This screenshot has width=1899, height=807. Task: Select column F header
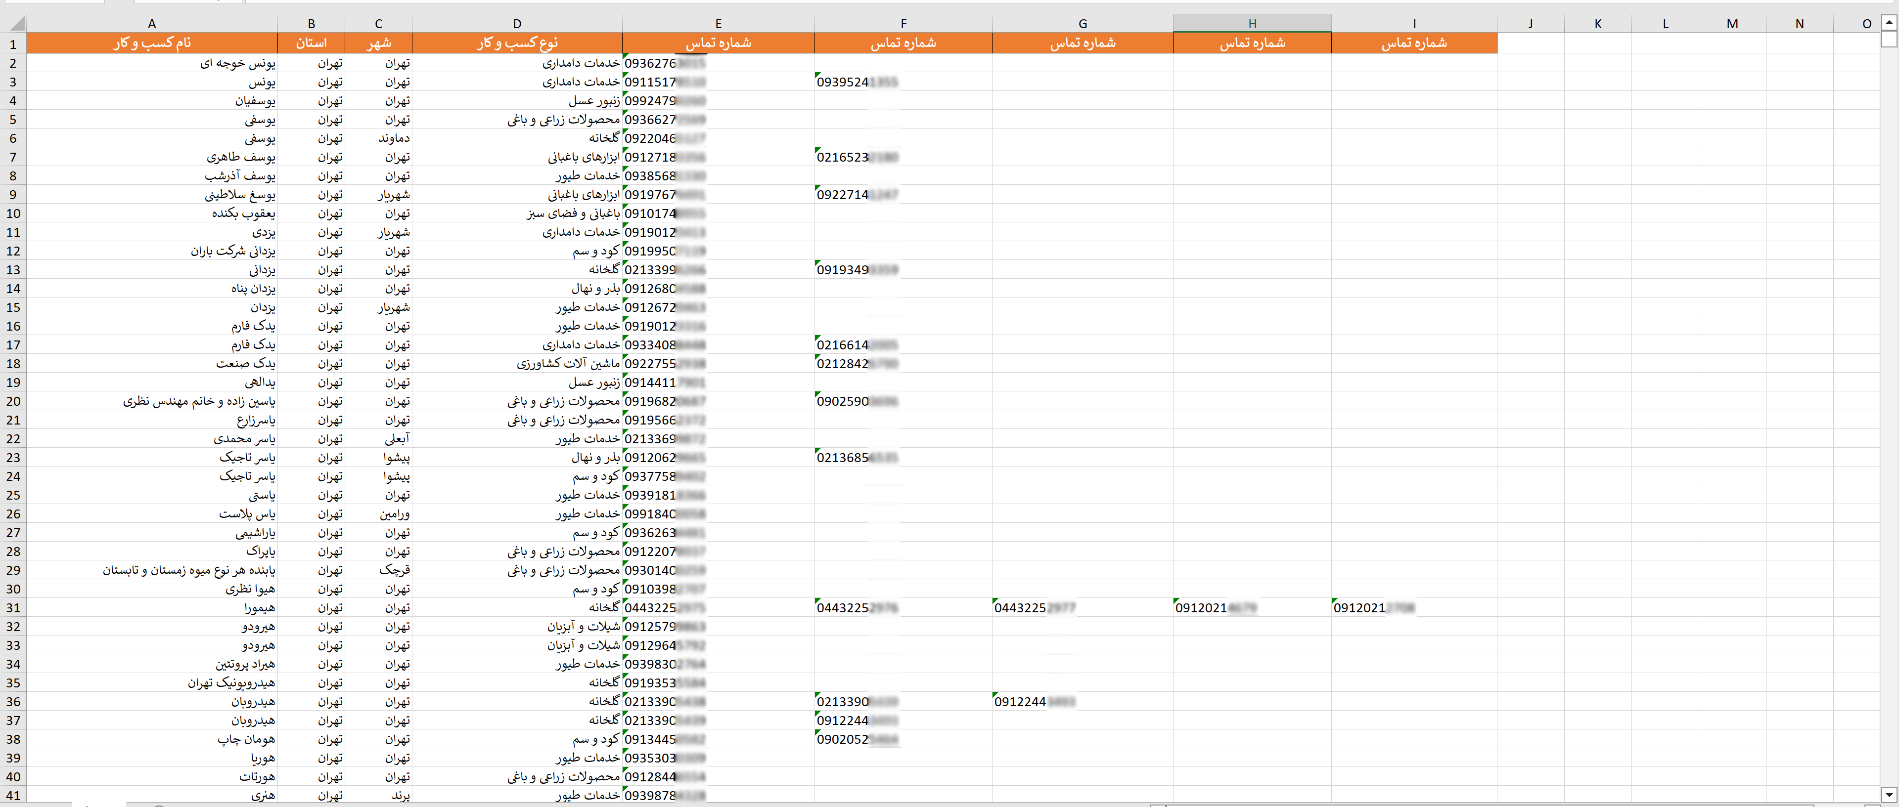click(903, 24)
